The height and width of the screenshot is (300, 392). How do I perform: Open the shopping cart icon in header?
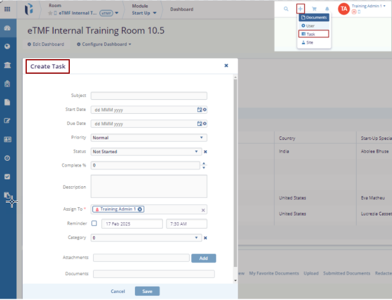click(x=314, y=9)
